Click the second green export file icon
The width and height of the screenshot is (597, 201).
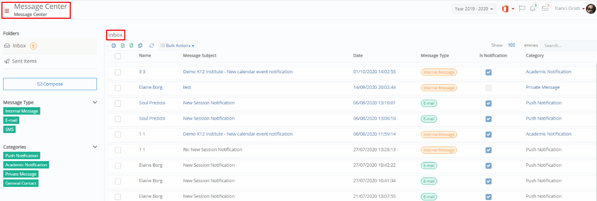click(131, 46)
